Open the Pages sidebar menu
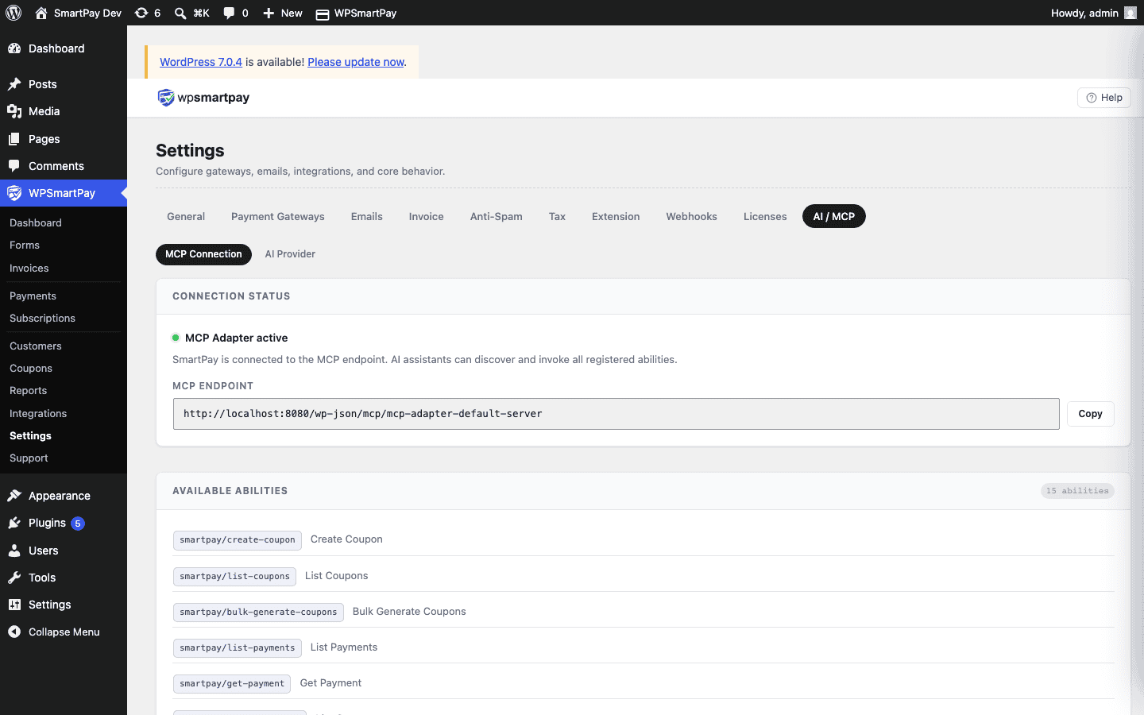 click(x=64, y=139)
